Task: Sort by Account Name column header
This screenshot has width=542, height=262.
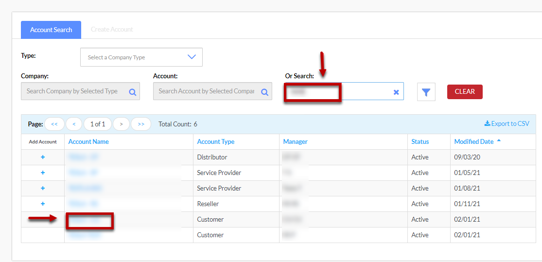Action: coord(88,141)
